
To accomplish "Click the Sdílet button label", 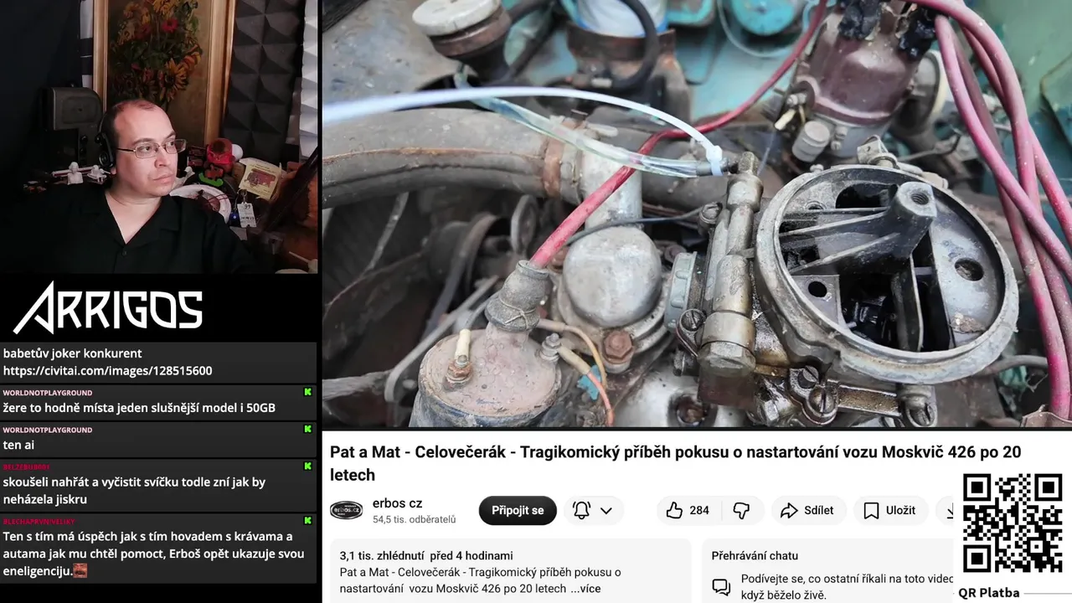I will click(x=818, y=510).
